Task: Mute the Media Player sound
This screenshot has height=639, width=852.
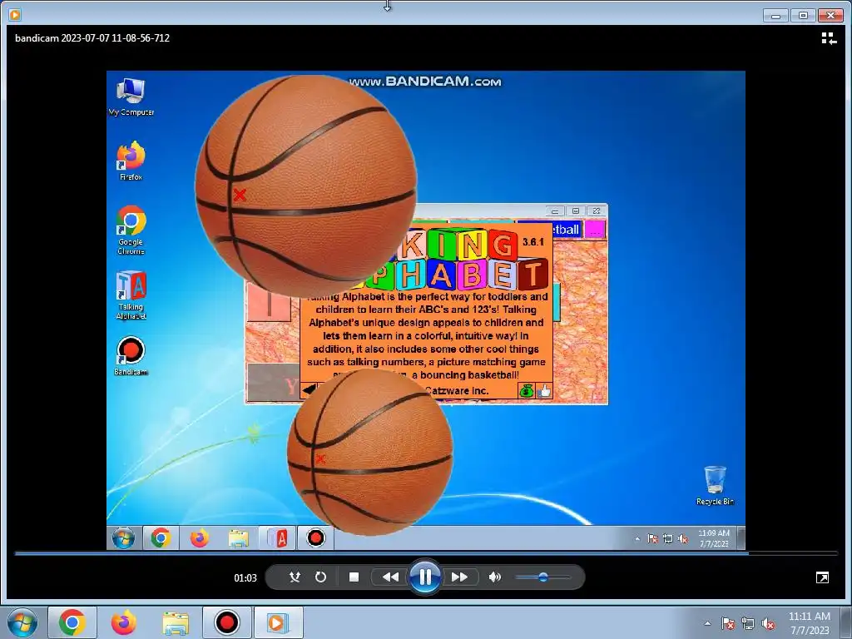Action: click(x=494, y=577)
